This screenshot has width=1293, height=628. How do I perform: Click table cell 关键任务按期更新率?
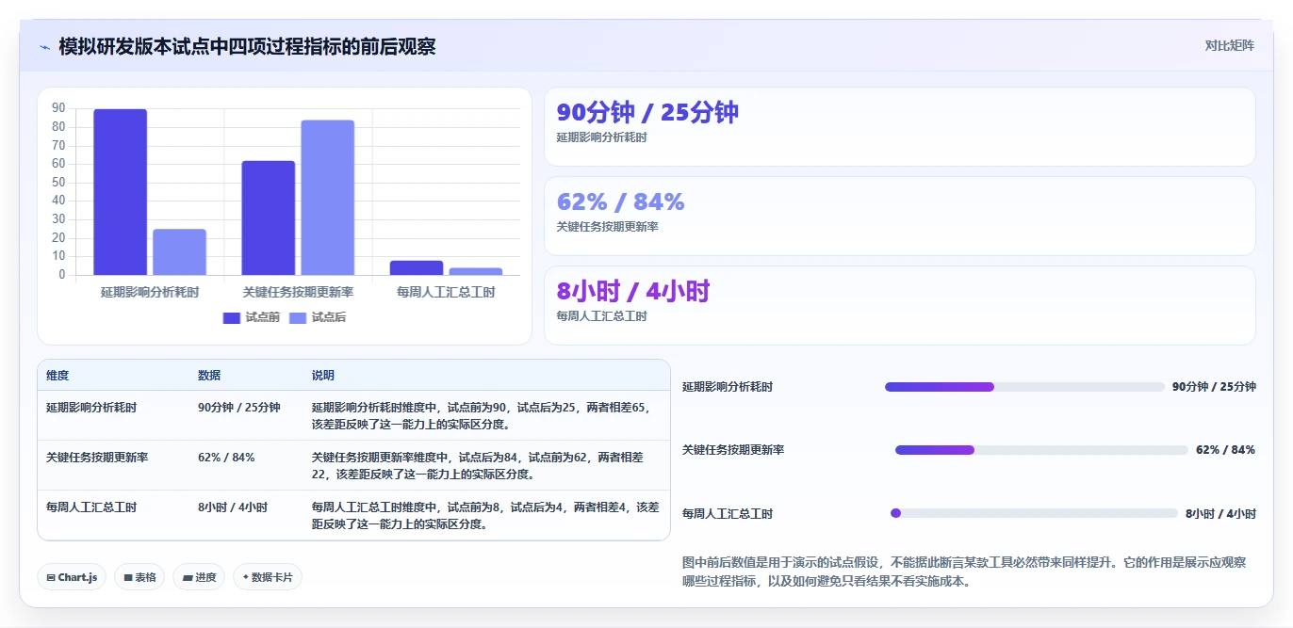[97, 458]
